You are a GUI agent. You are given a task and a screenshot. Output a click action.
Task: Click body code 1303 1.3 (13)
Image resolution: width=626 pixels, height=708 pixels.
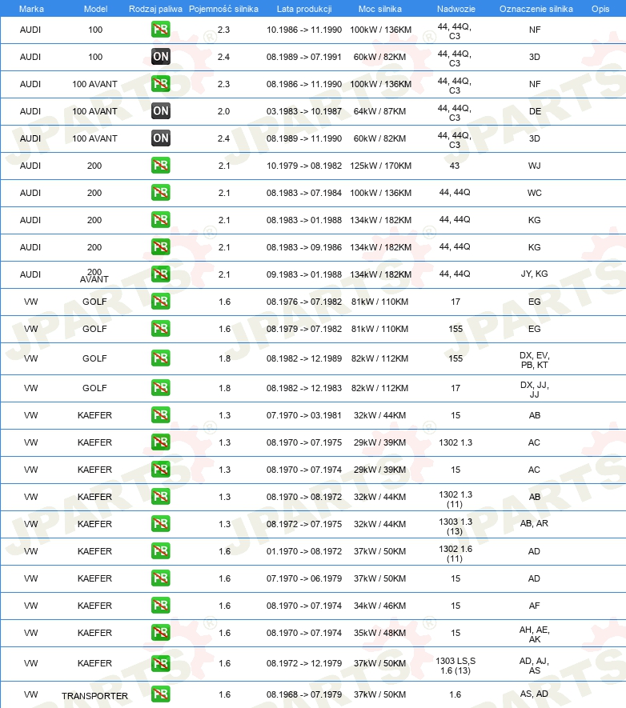tap(455, 526)
